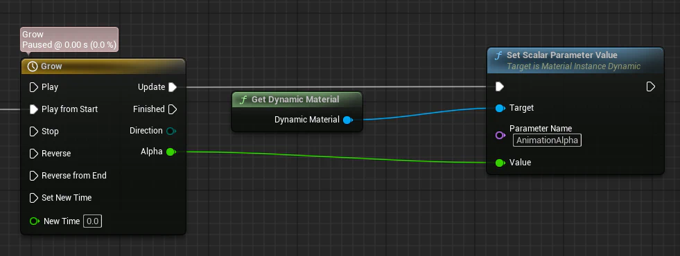
Task: Click the Dynamic Material blue output pin
Action: point(347,120)
